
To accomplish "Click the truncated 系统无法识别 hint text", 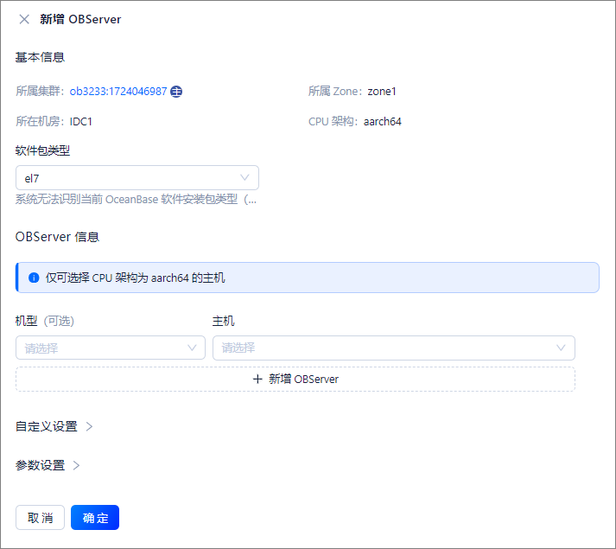I will pos(136,200).
